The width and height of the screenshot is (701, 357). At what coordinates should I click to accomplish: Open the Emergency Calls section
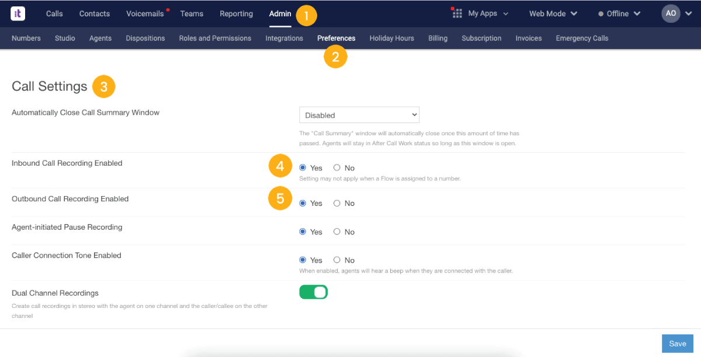click(x=582, y=38)
